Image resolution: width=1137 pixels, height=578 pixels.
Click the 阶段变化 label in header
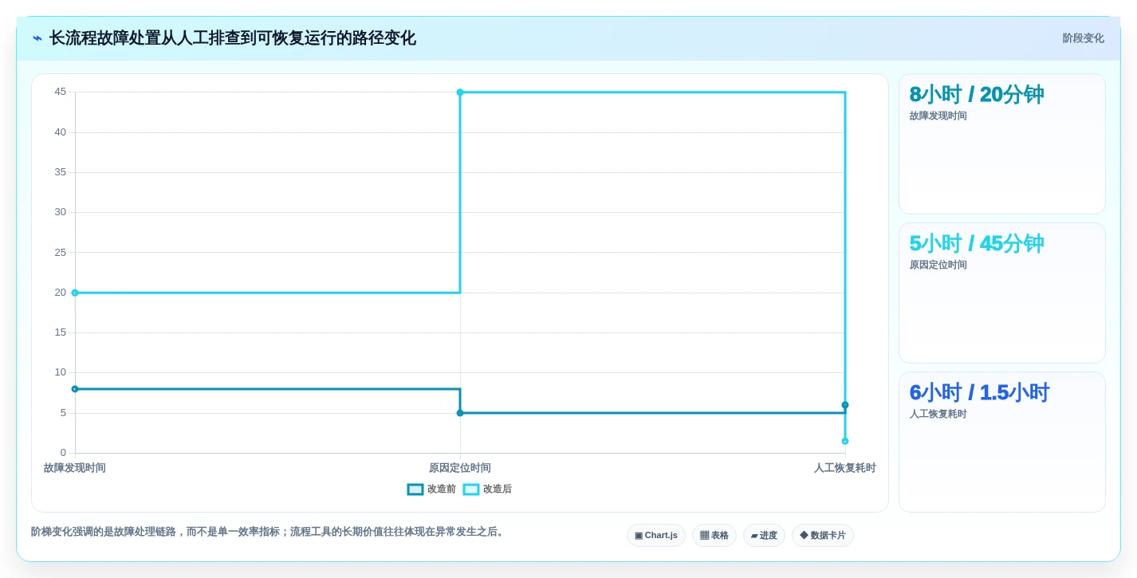tap(1083, 38)
